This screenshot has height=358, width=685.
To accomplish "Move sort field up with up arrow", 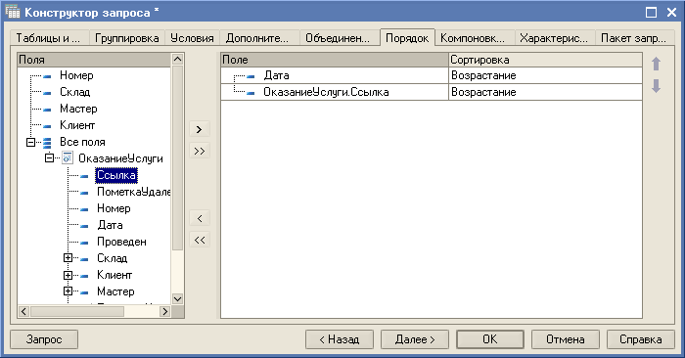I will coord(657,65).
